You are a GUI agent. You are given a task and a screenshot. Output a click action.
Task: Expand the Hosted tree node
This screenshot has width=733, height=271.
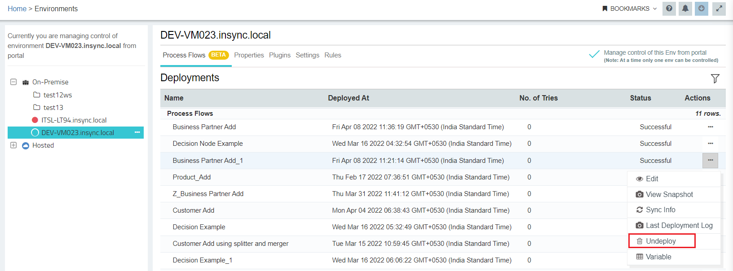click(x=13, y=145)
